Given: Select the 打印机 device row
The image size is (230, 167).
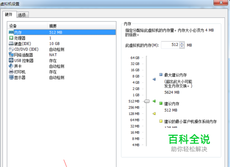Looking at the screenshot, I should (62, 72).
